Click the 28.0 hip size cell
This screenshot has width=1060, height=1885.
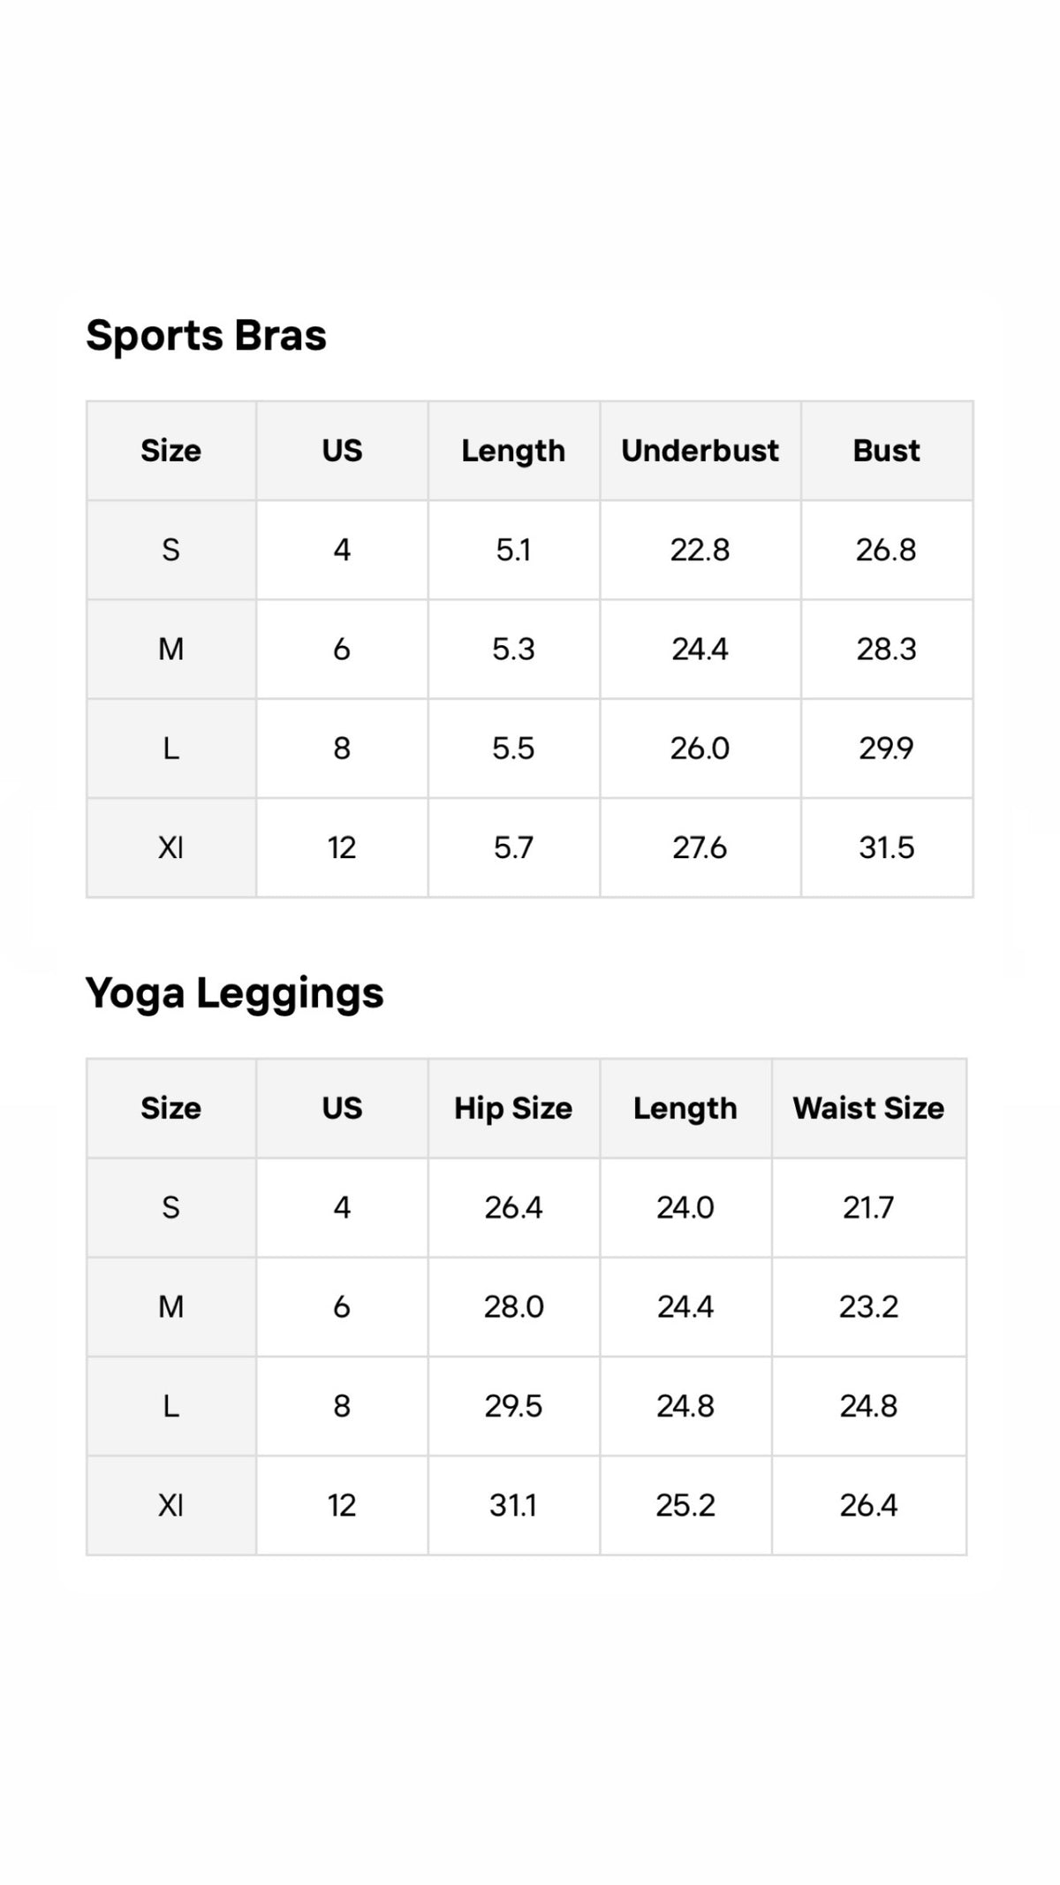(513, 1307)
